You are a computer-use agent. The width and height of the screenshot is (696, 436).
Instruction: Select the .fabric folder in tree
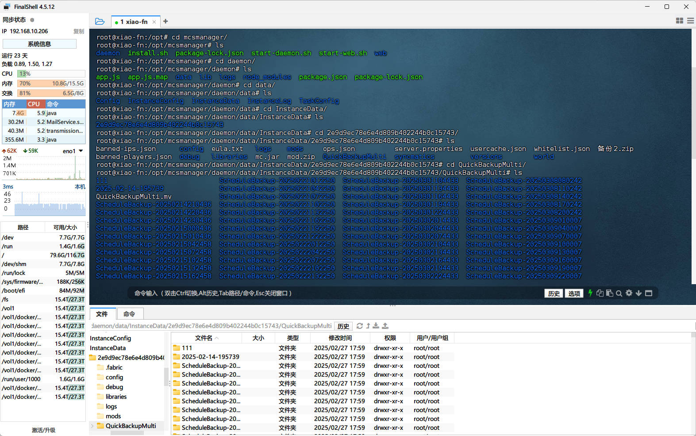click(x=110, y=367)
